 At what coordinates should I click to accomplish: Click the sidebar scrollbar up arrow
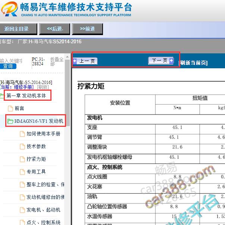67,57
